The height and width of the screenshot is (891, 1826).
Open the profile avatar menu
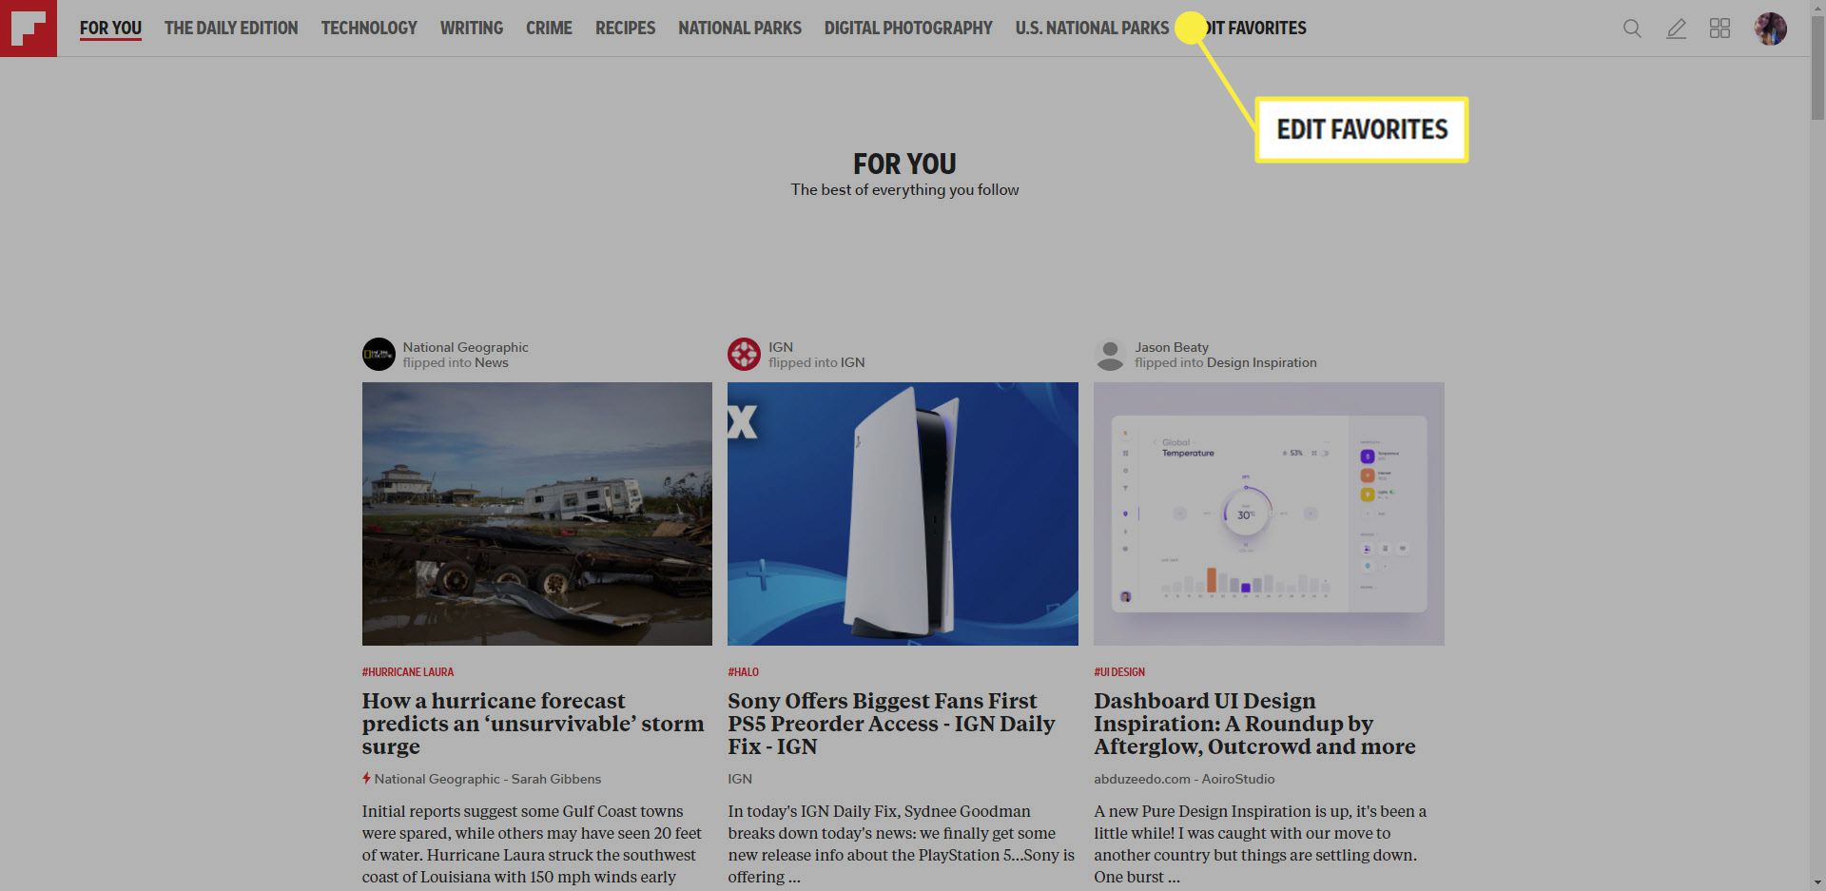(1770, 29)
